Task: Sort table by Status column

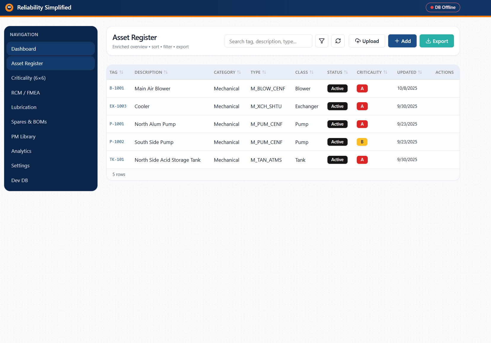Action: pyautogui.click(x=337, y=72)
